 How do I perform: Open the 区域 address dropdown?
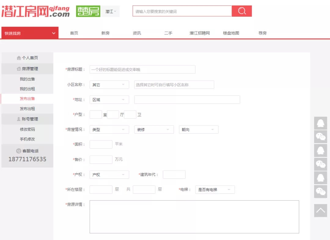tap(109, 100)
